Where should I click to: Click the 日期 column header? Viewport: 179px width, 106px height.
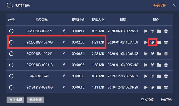(123, 20)
